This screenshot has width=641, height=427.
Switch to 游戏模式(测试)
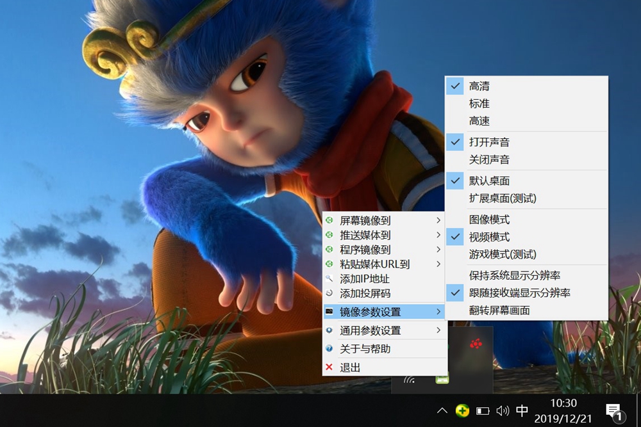526,254
